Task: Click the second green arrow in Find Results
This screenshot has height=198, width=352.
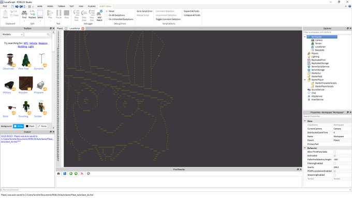Action: pyautogui.click(x=76, y=174)
